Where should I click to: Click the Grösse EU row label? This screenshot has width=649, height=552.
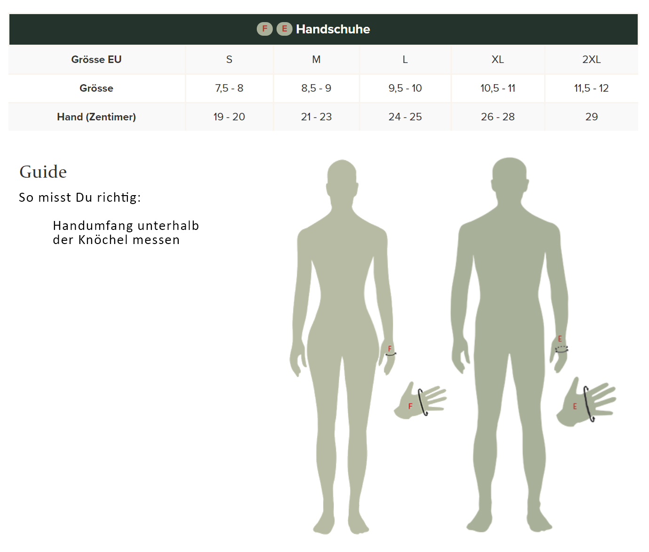(x=96, y=60)
